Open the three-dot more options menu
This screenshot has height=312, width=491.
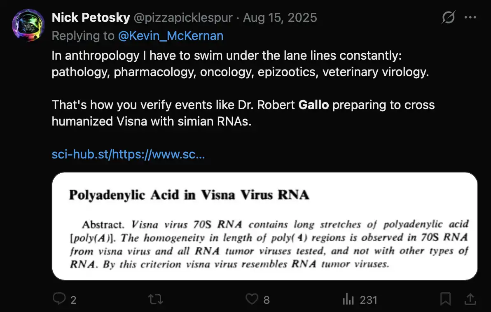pyautogui.click(x=470, y=18)
